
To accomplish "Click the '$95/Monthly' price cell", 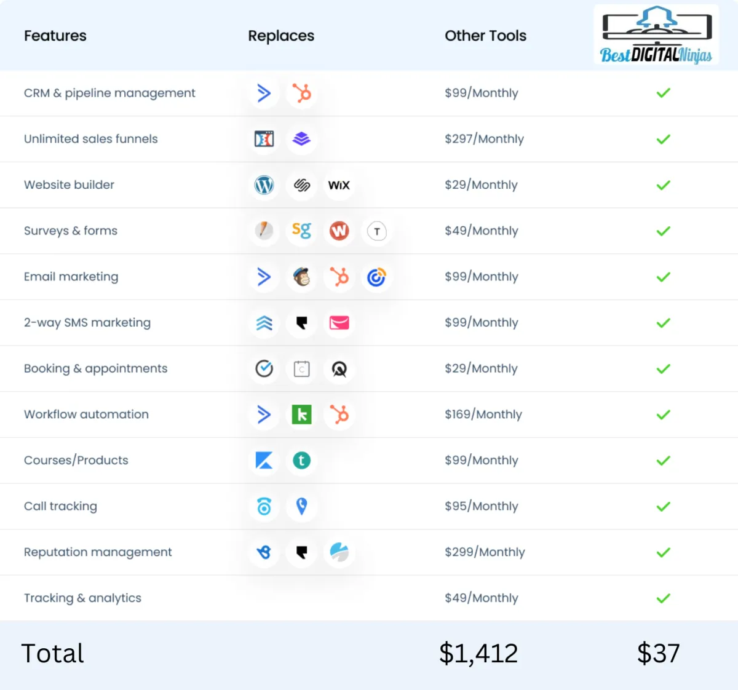I will (x=482, y=506).
